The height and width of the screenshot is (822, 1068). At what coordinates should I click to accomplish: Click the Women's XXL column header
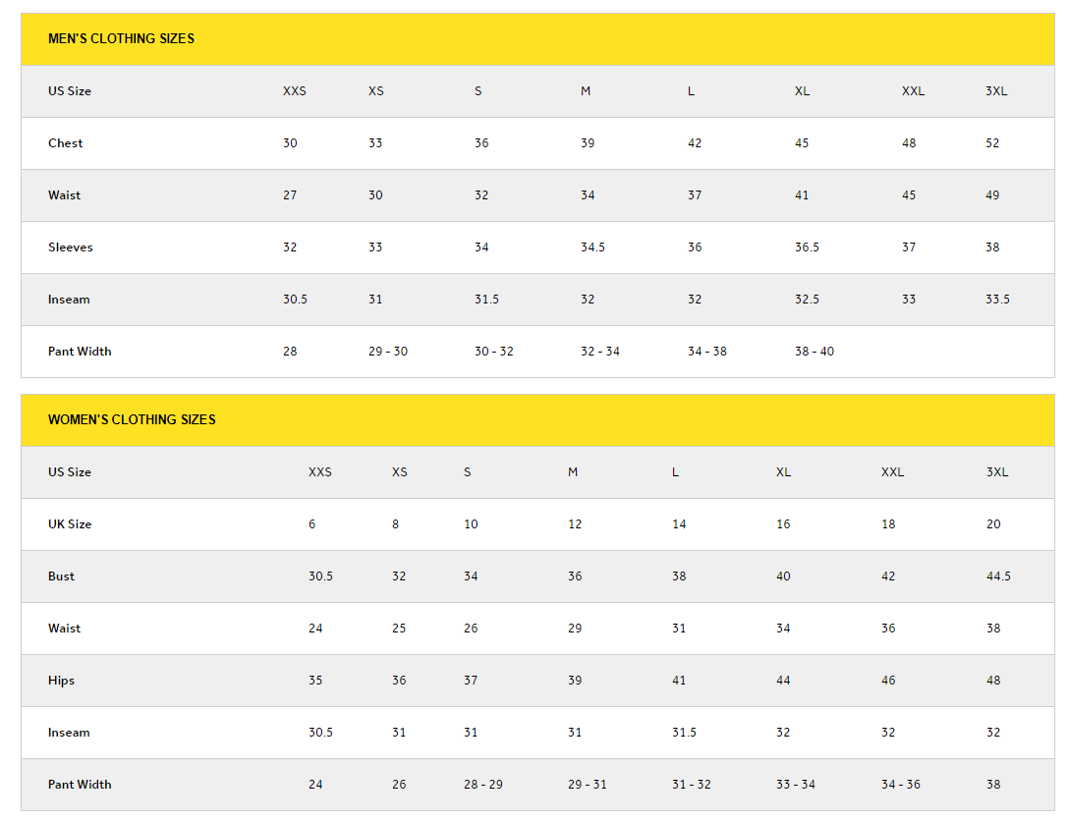pos(892,472)
